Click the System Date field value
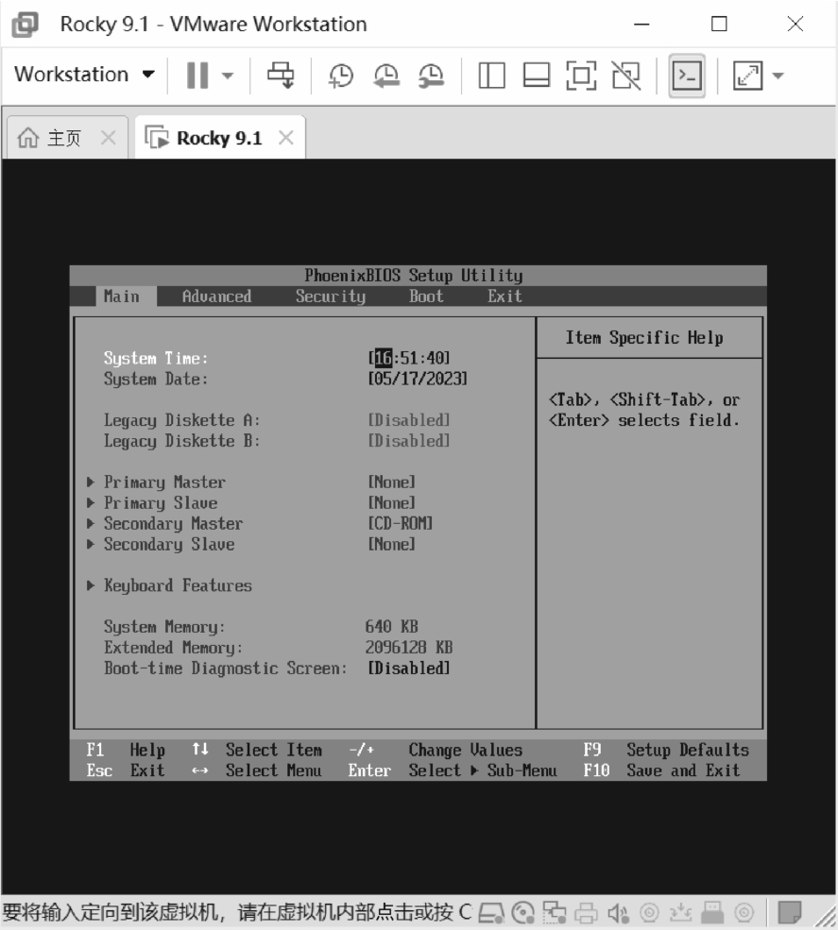The width and height of the screenshot is (838, 931). pos(417,379)
